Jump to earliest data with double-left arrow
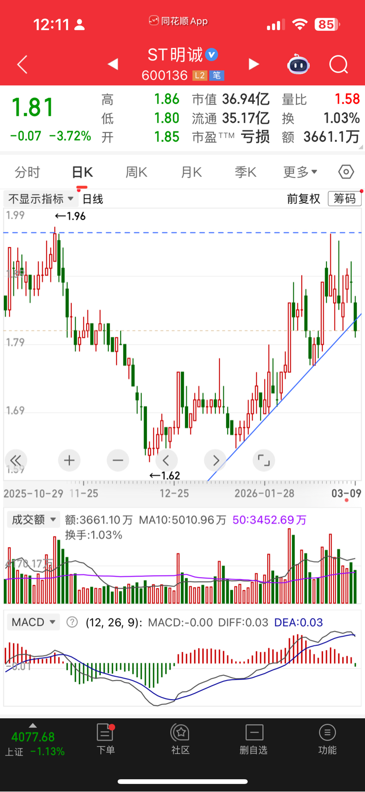This screenshot has width=365, height=792. click(16, 460)
